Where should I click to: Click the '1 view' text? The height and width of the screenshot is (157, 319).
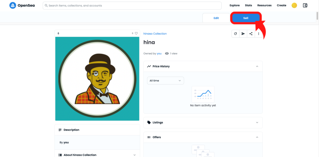click(174, 53)
